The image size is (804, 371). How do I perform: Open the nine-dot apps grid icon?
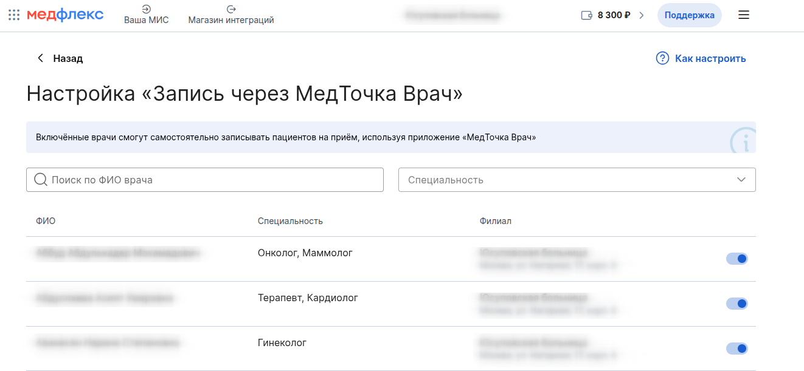14,15
